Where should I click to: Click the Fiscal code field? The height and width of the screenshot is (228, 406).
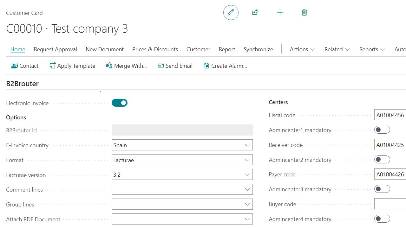click(390, 115)
